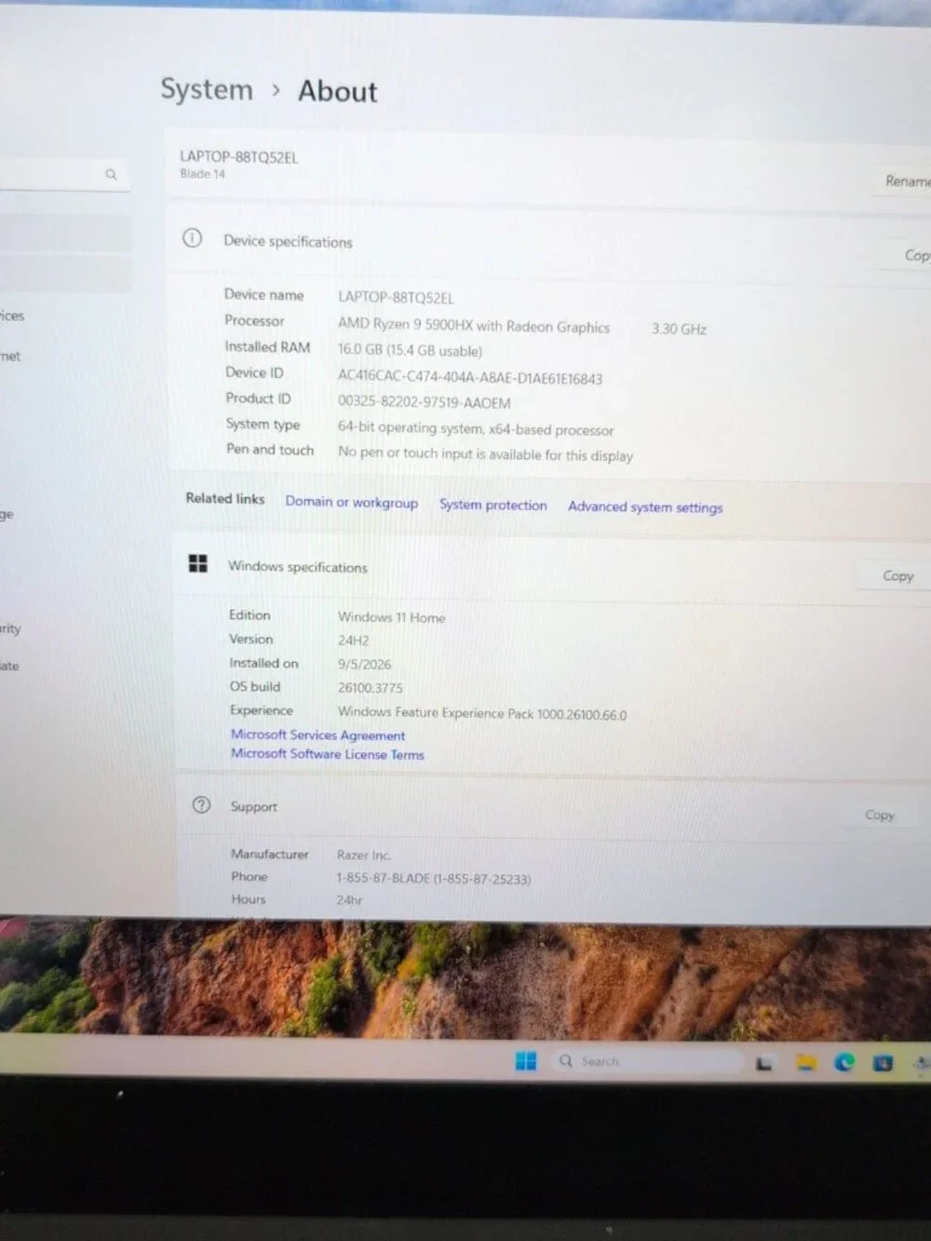Select the No pen or touch input text
Viewport: 931px width, 1241px height.
(x=485, y=454)
